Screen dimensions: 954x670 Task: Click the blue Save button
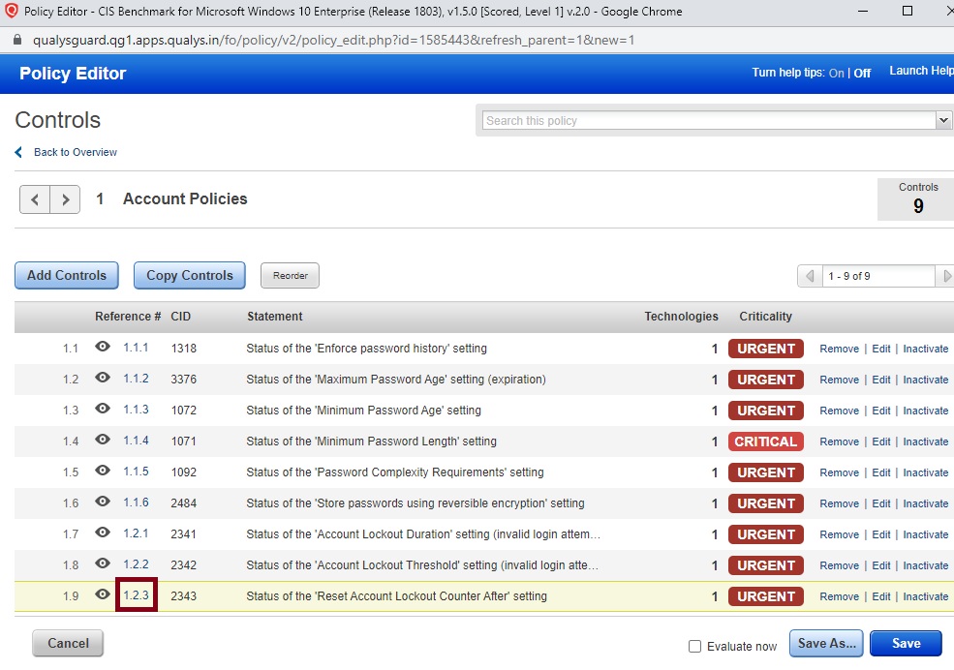906,643
